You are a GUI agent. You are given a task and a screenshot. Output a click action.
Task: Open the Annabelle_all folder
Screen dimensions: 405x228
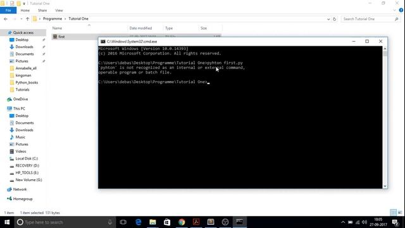(x=26, y=68)
